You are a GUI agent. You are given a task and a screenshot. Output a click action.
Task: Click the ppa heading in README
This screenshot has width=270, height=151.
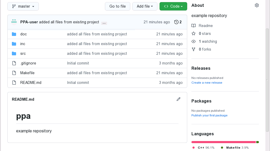[23, 116]
